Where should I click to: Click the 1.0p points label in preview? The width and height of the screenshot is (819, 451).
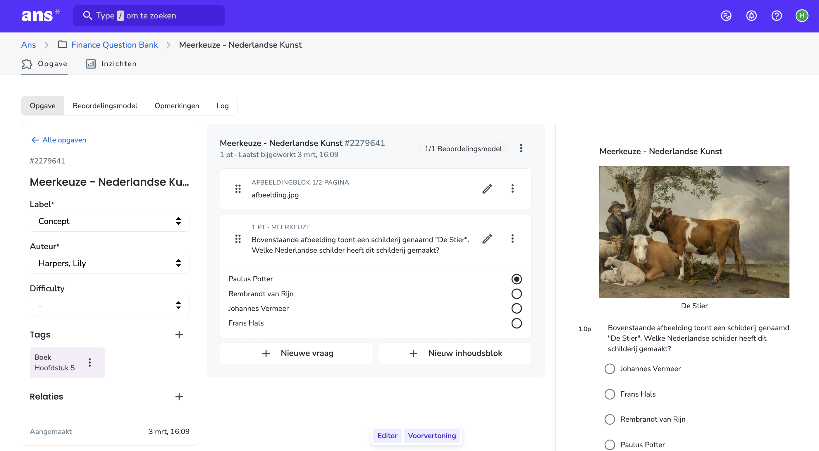[584, 329]
